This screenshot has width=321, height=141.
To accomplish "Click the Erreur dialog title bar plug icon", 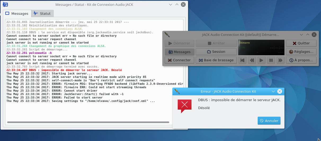I will click(177, 91).
